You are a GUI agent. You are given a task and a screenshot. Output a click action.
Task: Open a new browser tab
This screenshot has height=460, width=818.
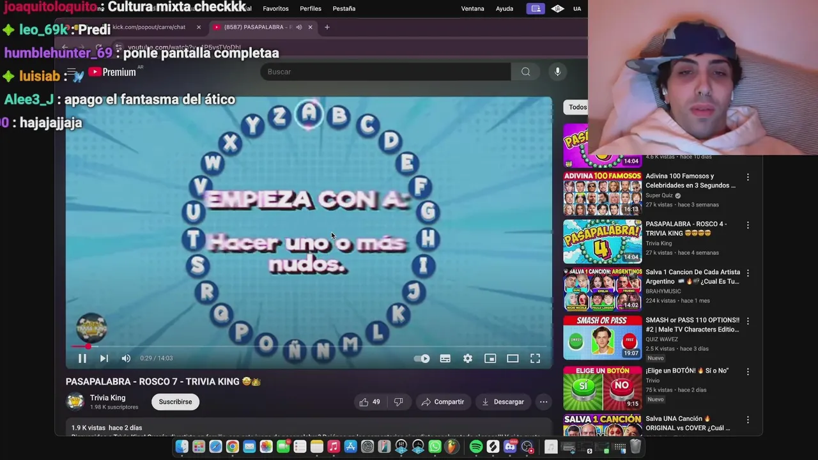[327, 27]
